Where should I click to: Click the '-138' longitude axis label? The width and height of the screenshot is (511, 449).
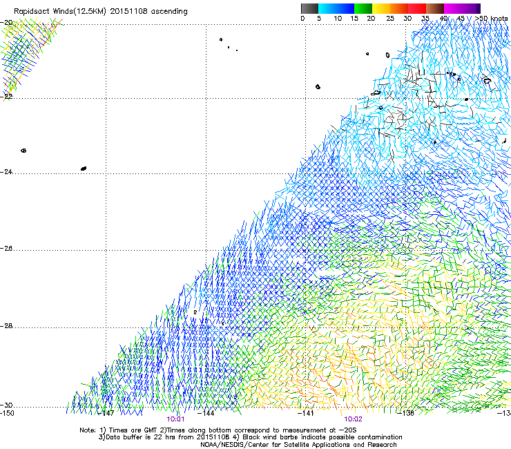coord(406,413)
